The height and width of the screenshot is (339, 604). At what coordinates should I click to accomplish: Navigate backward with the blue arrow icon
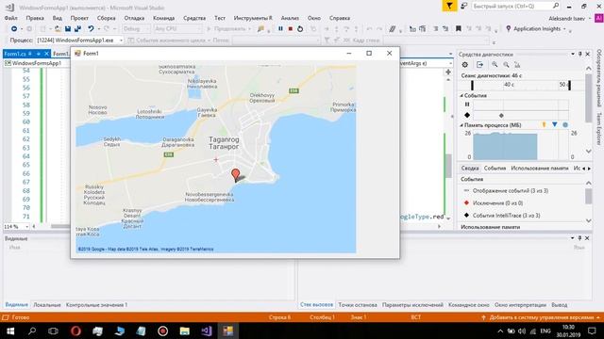[x=14, y=29]
